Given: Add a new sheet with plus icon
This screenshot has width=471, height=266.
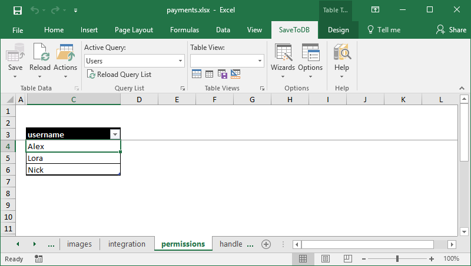Looking at the screenshot, I should tap(266, 244).
